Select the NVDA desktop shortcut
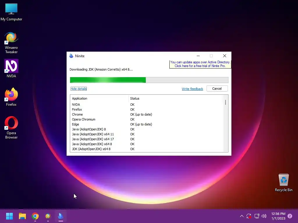This screenshot has width=298, height=223. 11,68
